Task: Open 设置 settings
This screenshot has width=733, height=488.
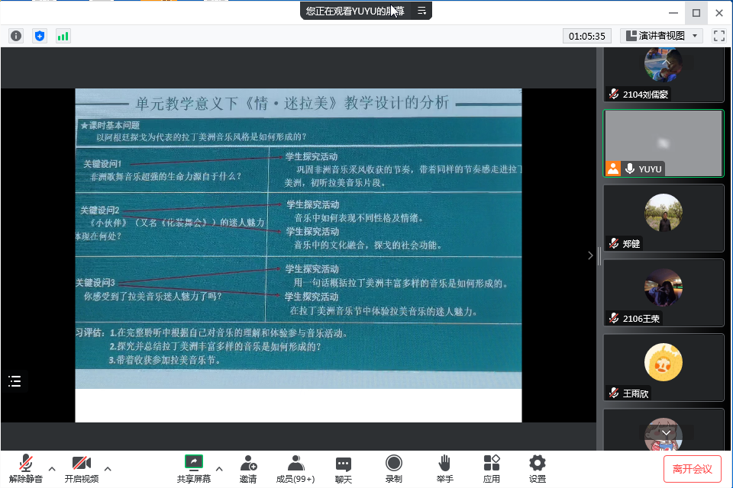Action: click(538, 469)
